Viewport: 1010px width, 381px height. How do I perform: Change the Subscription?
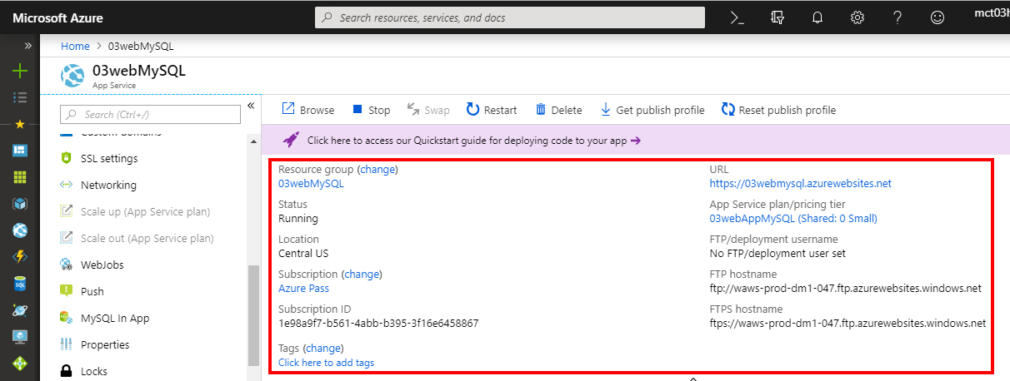point(361,274)
